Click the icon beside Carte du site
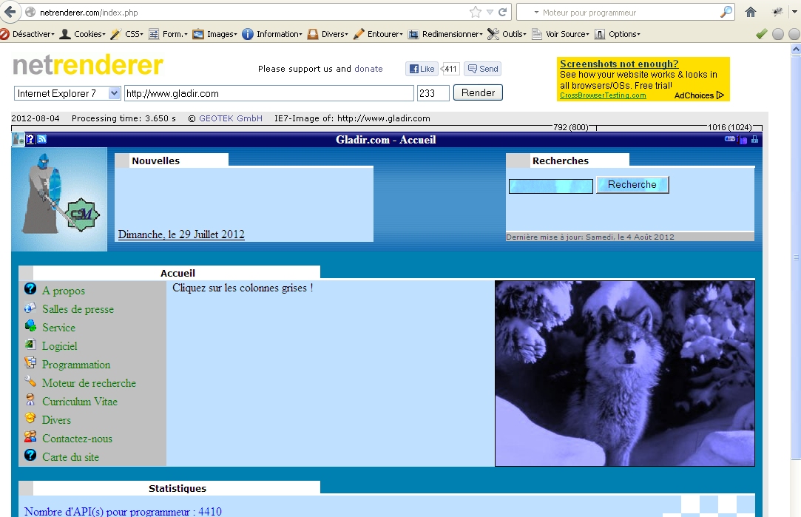The height and width of the screenshot is (517, 801). 30,455
